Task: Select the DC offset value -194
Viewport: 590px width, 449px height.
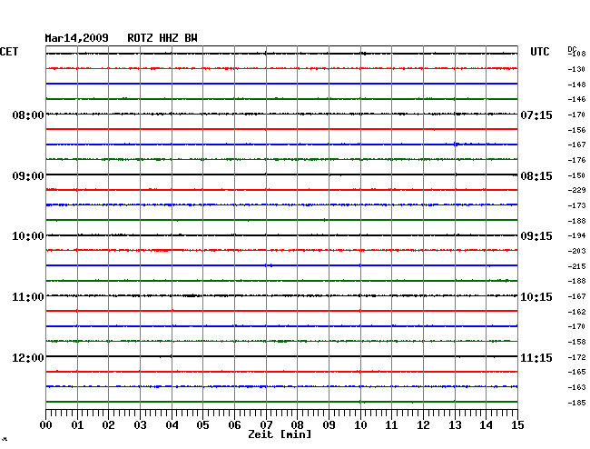Action: [x=576, y=235]
